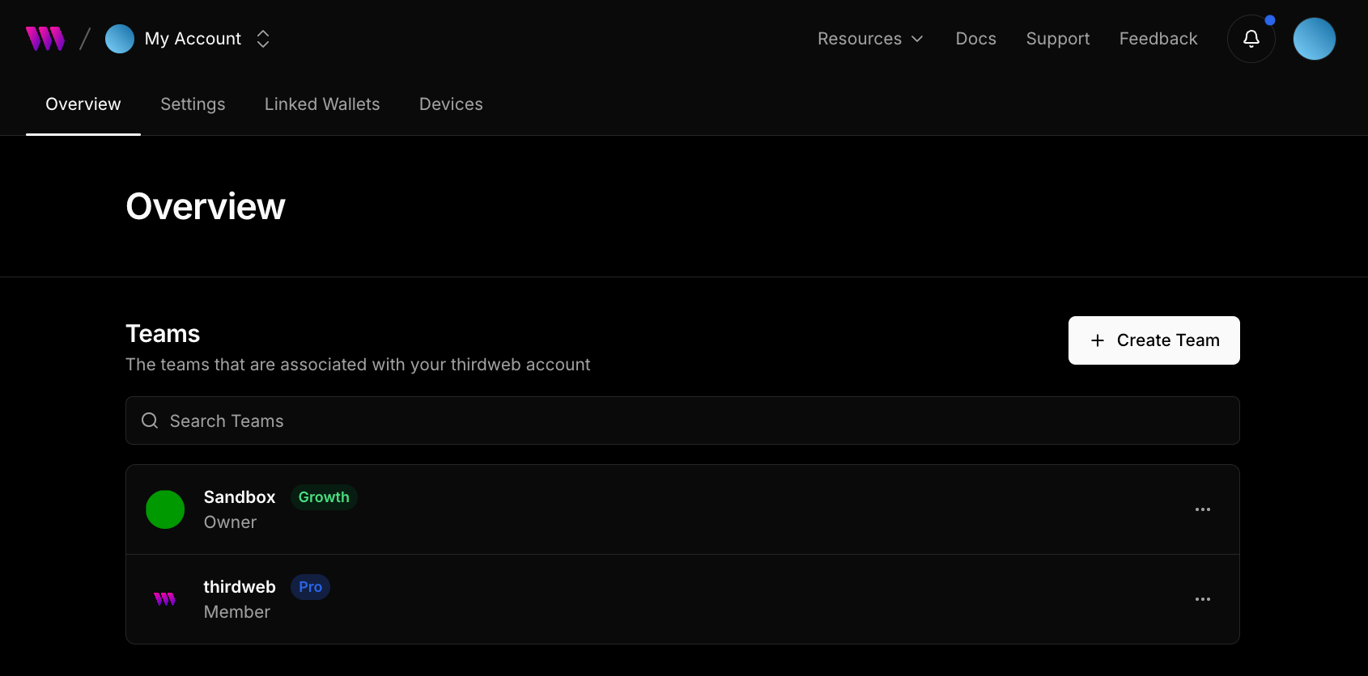The height and width of the screenshot is (676, 1368).
Task: Click the Owner role text
Action: pyautogui.click(x=230, y=522)
